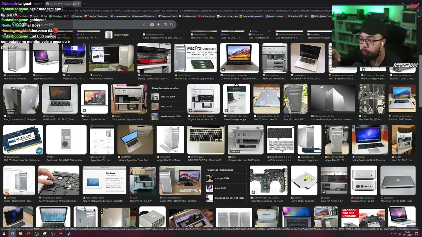This screenshot has width=422, height=237.
Task: Open MacMagazine Hack leva benefício image
Action: (275, 58)
